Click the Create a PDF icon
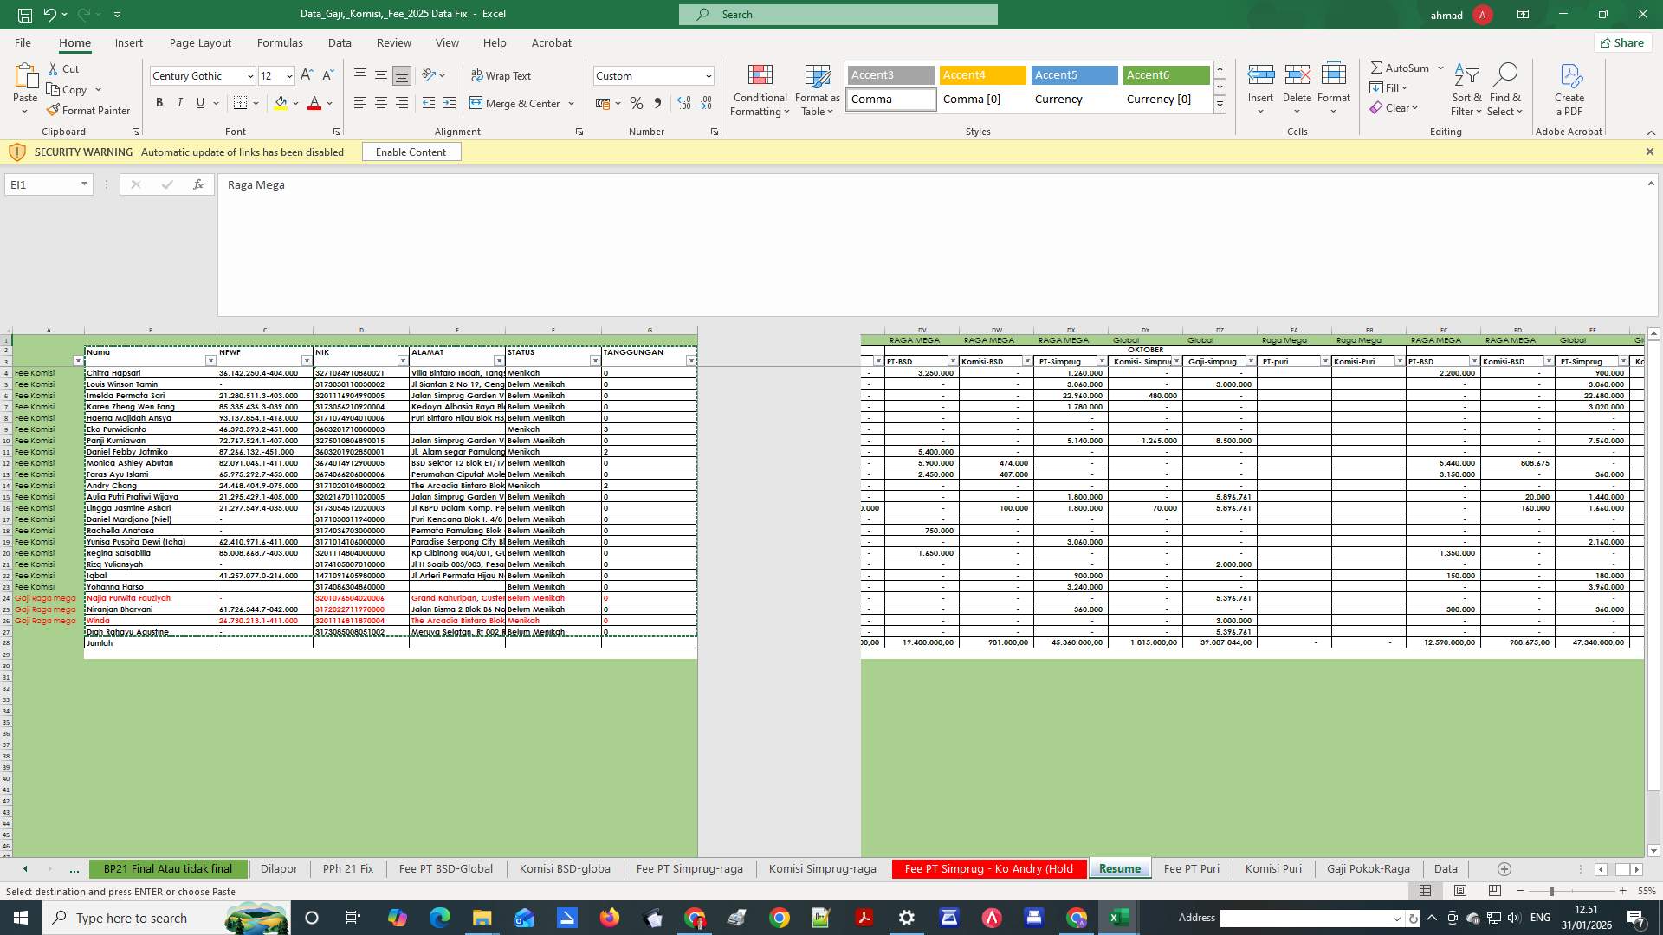The width and height of the screenshot is (1663, 935). (x=1569, y=76)
